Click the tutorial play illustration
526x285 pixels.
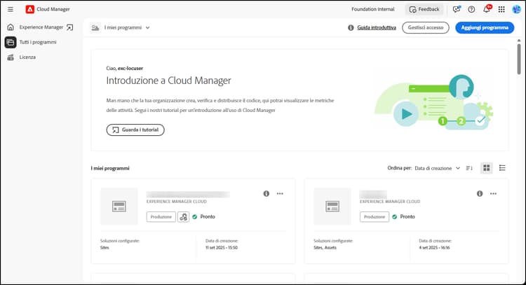(x=407, y=114)
